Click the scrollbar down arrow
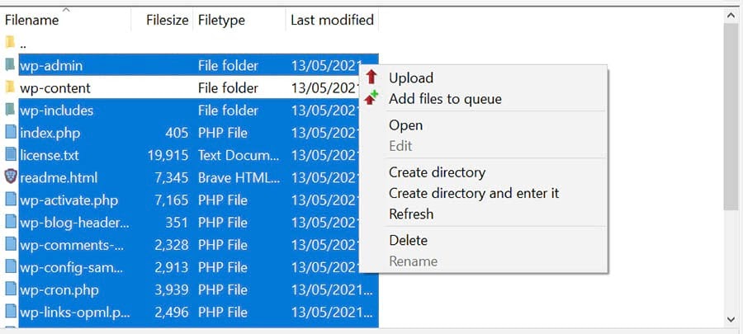Screen dimensions: 743x334 click(731, 318)
